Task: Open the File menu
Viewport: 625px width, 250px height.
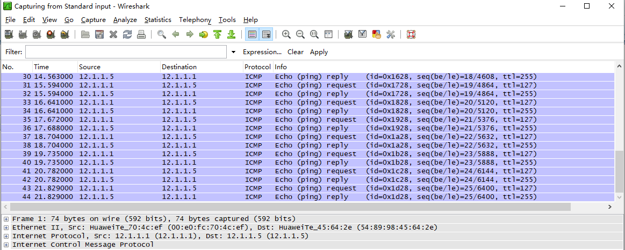Action: point(10,19)
